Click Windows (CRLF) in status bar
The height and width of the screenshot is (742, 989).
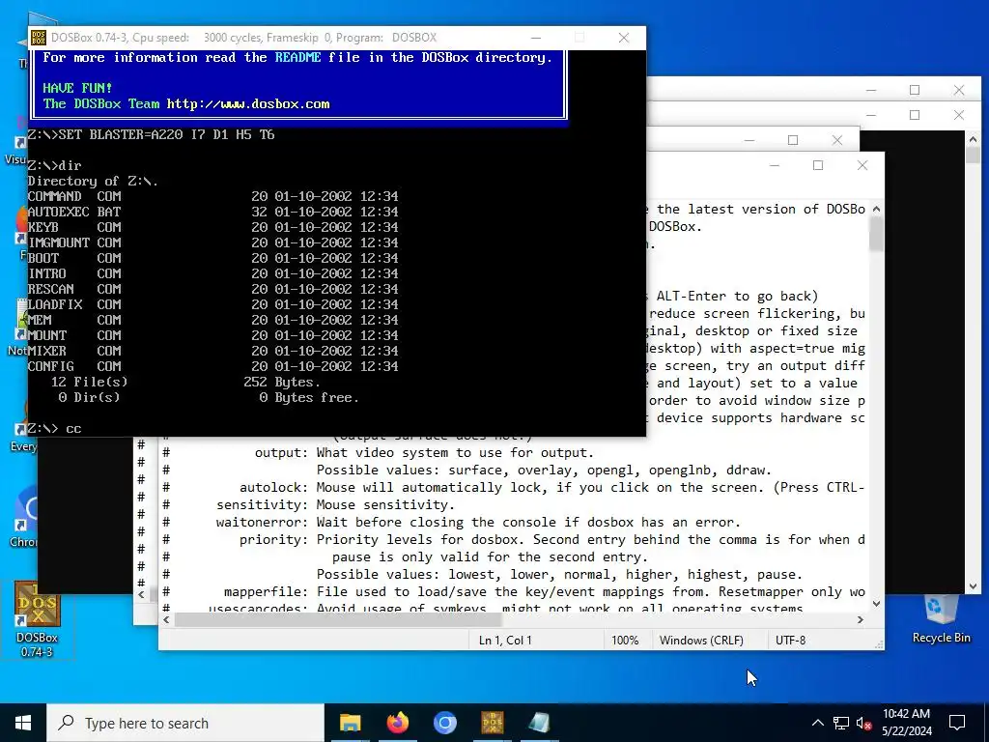coord(701,641)
